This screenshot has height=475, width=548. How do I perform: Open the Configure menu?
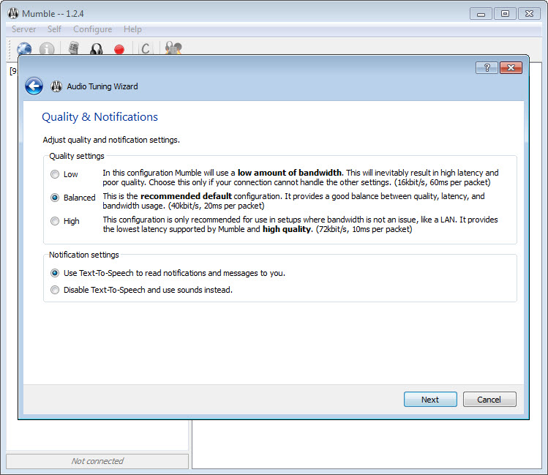pyautogui.click(x=93, y=29)
